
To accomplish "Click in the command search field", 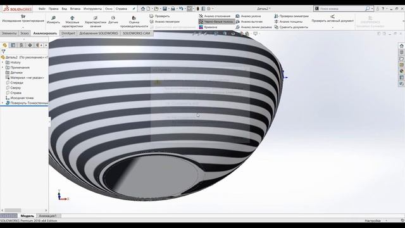I will pyautogui.click(x=342, y=8).
